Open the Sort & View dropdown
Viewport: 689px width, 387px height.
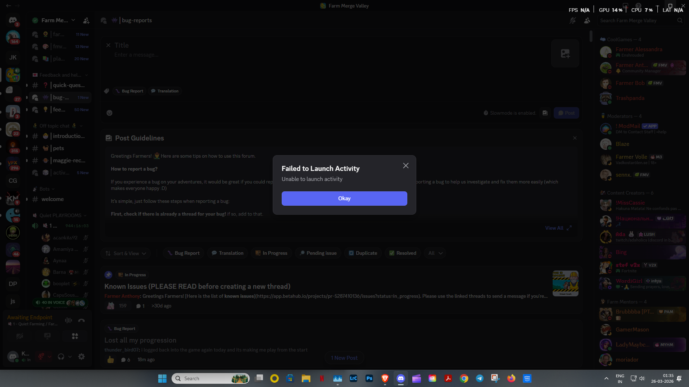click(126, 253)
